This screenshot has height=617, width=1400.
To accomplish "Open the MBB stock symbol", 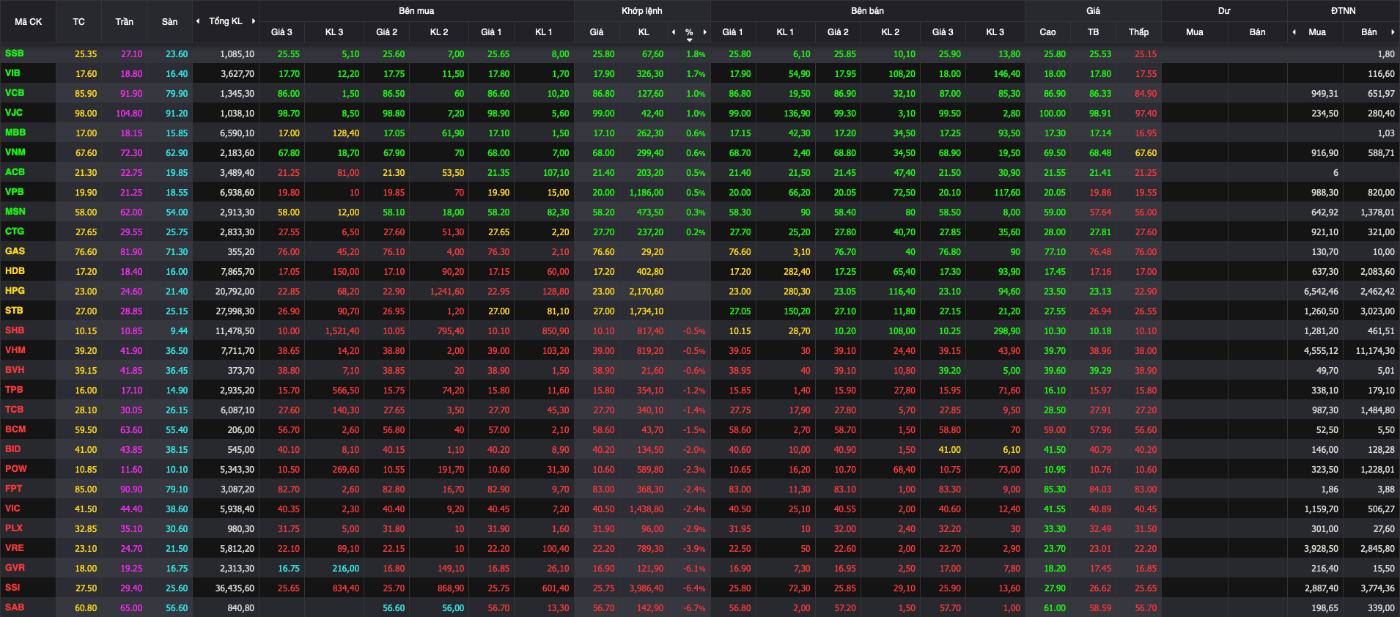I will pos(15,133).
